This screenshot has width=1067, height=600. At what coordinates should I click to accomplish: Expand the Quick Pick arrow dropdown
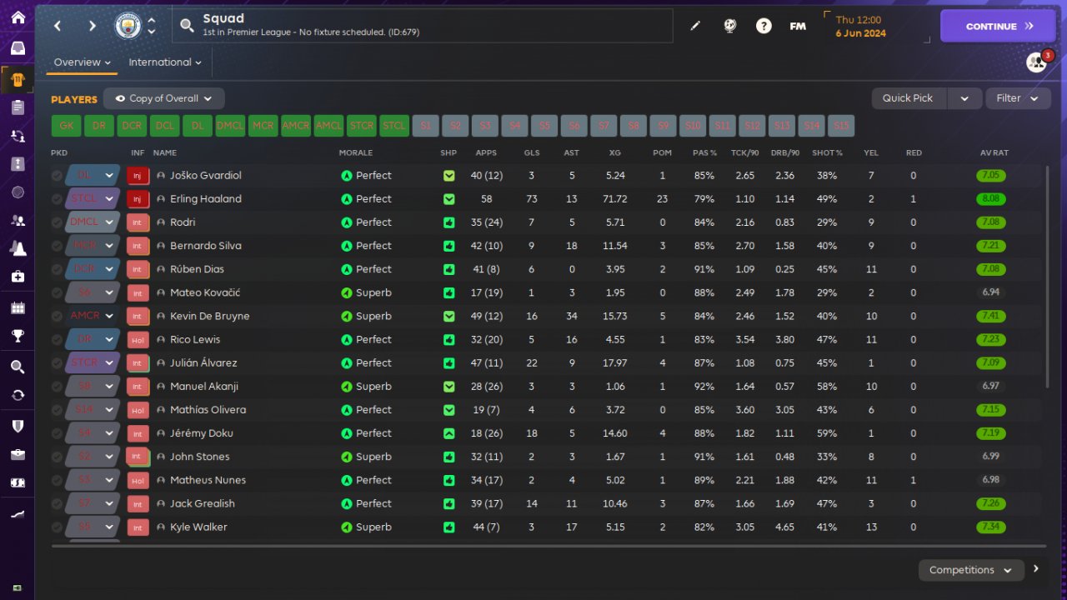964,98
